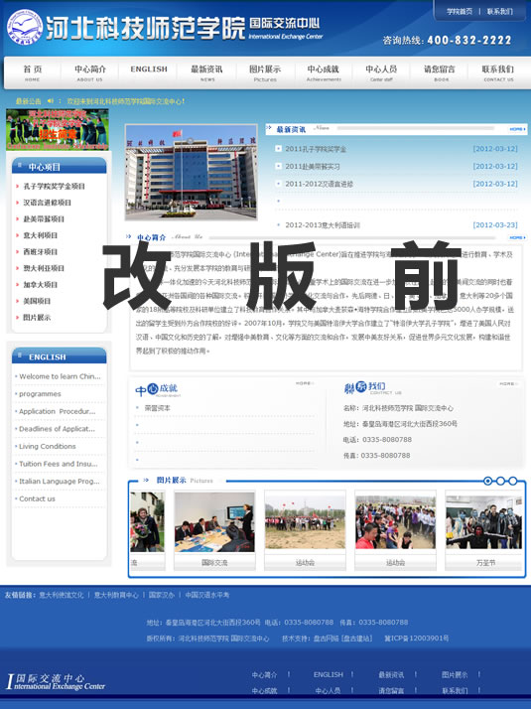This screenshot has width=531, height=709.
Task: Open news item 2011赴美带薪实习
Action: coord(313,167)
